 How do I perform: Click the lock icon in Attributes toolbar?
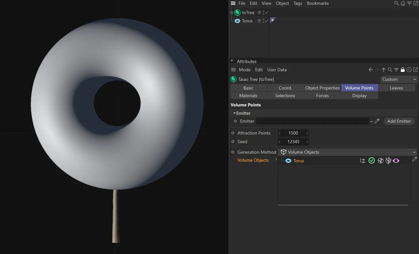tap(402, 70)
